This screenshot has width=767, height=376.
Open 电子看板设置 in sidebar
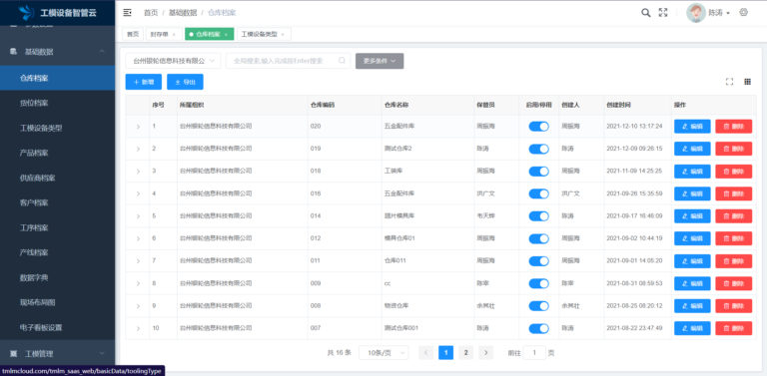57,327
